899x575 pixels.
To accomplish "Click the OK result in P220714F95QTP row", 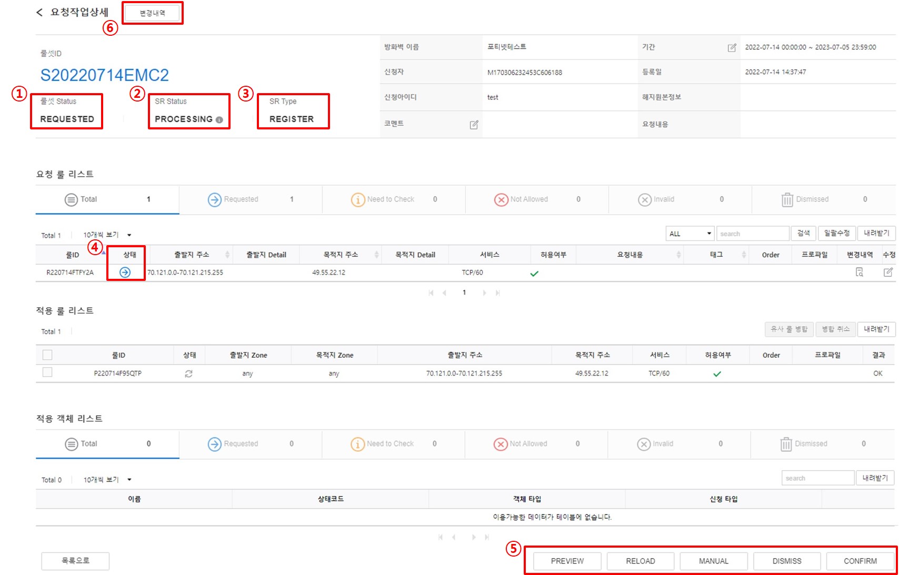I will (x=878, y=374).
